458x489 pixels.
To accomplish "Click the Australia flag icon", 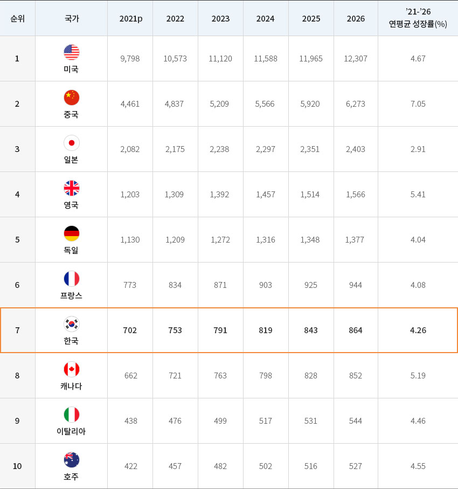I will [71, 460].
